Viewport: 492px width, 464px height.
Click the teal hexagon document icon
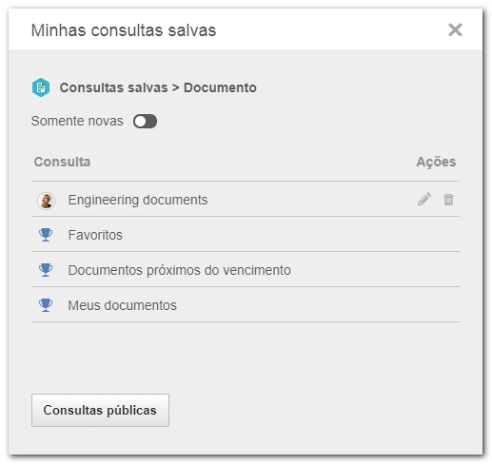coord(41,87)
